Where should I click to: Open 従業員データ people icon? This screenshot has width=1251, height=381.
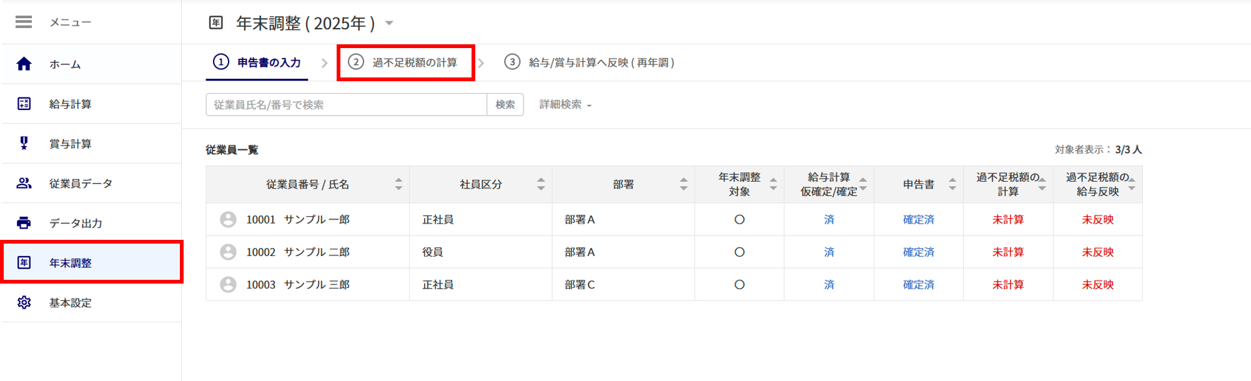[24, 183]
